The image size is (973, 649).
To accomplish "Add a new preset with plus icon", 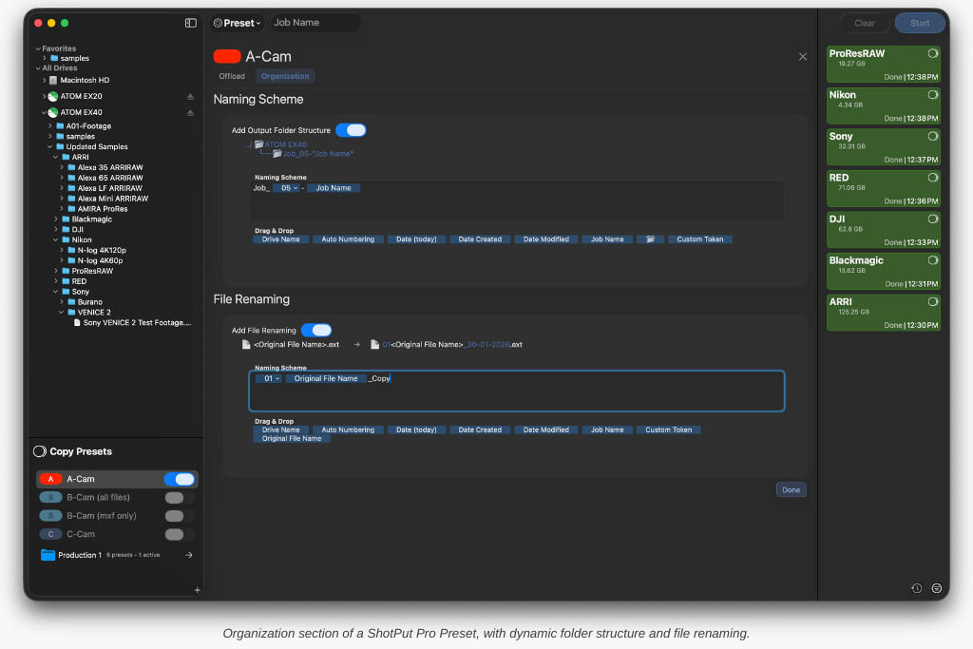I will (x=198, y=590).
